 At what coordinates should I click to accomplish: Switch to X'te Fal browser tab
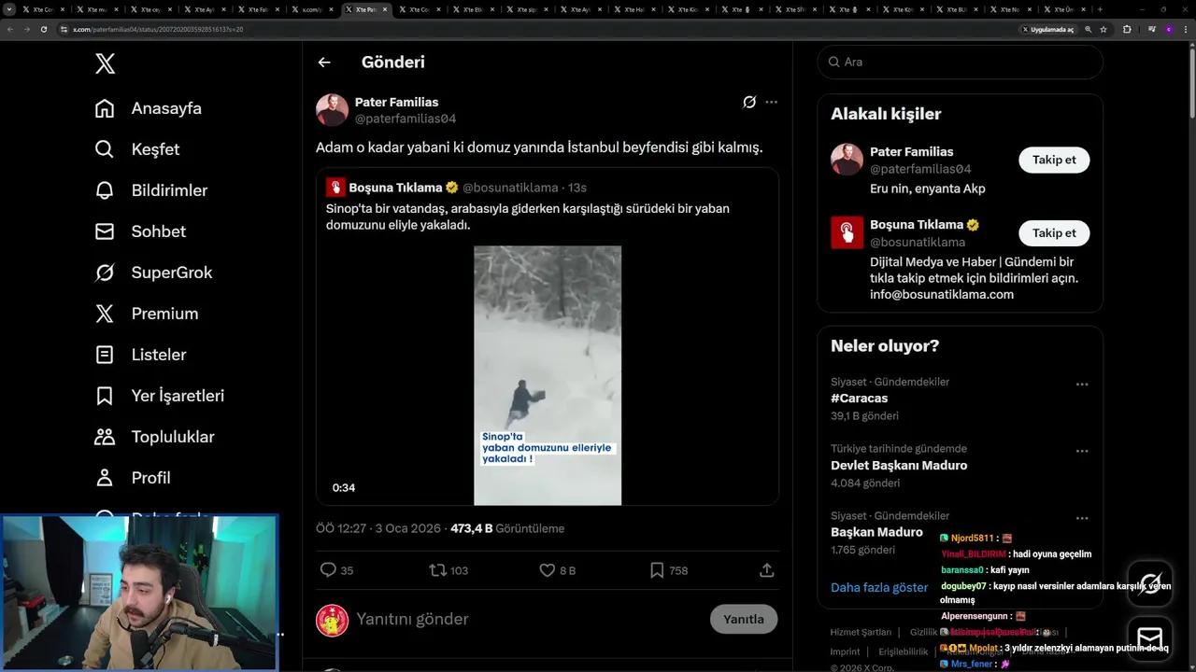[x=260, y=9]
